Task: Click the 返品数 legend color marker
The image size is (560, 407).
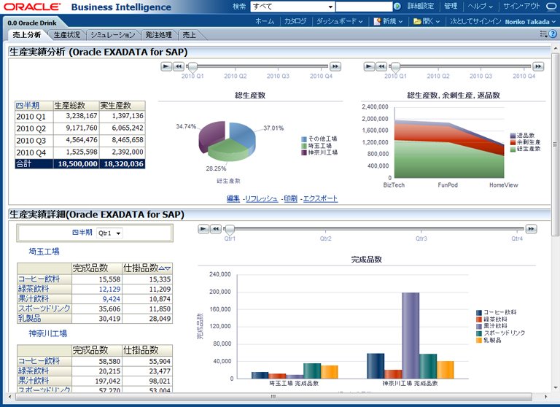Action: (x=513, y=136)
